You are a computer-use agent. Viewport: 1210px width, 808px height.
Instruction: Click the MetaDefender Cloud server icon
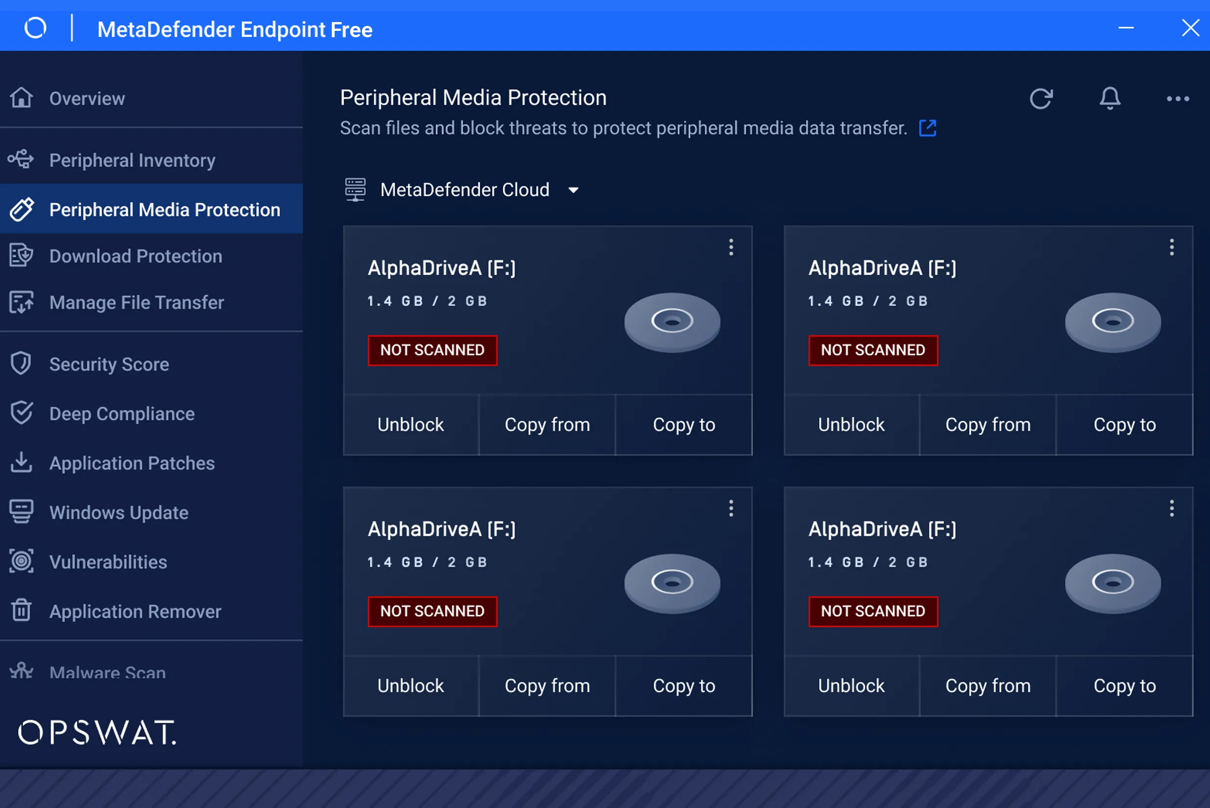pyautogui.click(x=355, y=190)
